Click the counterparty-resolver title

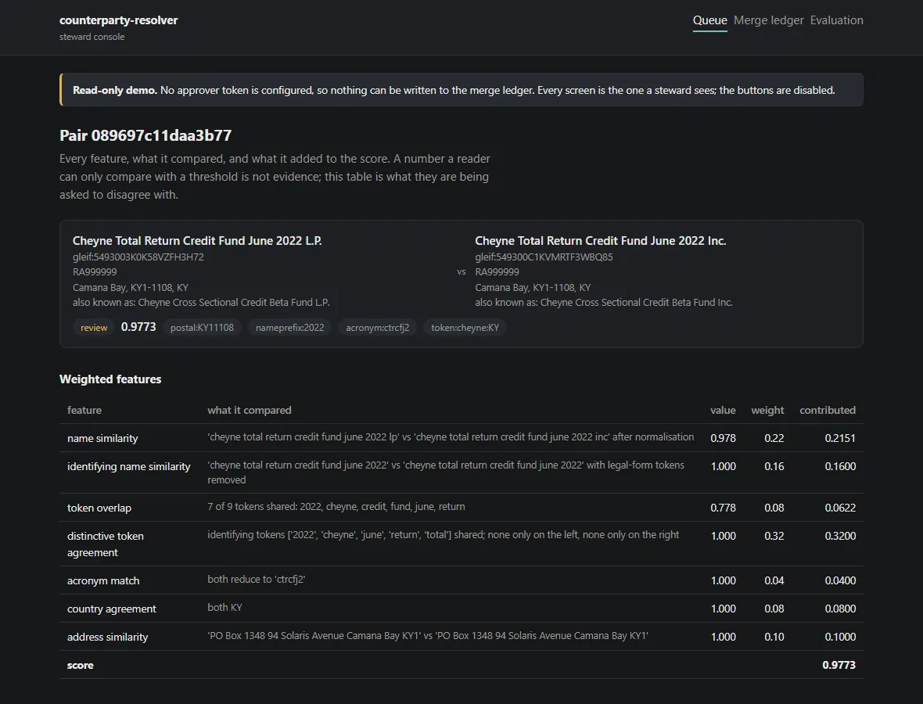(118, 20)
